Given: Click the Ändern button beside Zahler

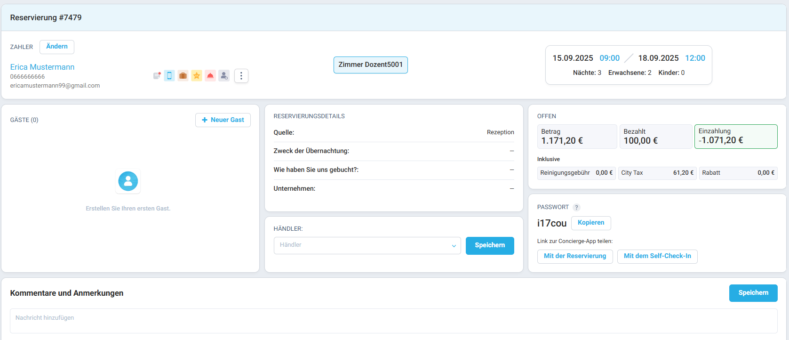Looking at the screenshot, I should [57, 47].
